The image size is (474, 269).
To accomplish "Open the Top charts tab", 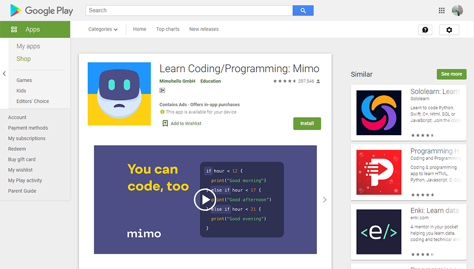I will click(x=168, y=29).
